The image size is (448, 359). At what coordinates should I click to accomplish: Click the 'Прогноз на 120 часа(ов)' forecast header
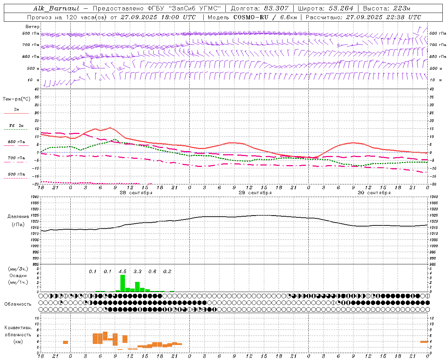[x=67, y=17]
